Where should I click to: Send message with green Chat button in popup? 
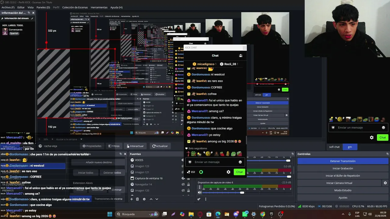[x=239, y=172]
